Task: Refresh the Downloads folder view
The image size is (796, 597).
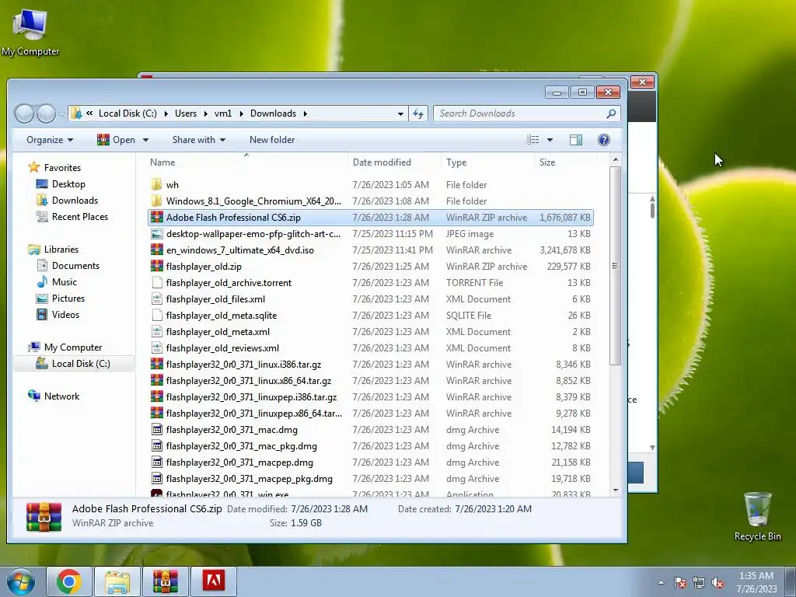Action: pyautogui.click(x=418, y=113)
